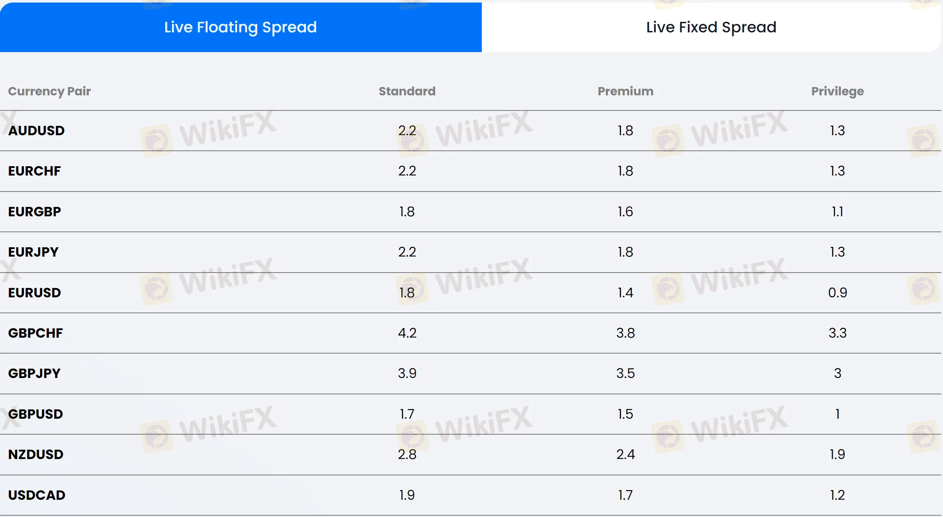Click EURUSD Privilege spread value 0.9
Image resolution: width=943 pixels, height=517 pixels.
coord(837,293)
